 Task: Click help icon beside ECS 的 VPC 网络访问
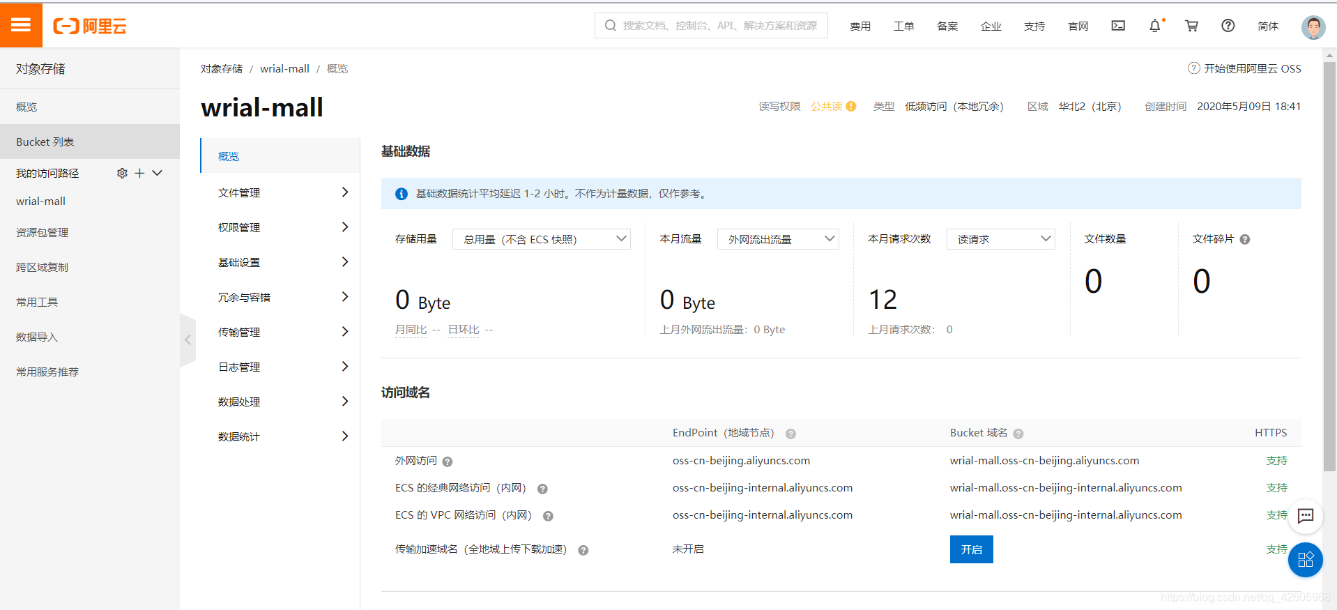point(548,516)
